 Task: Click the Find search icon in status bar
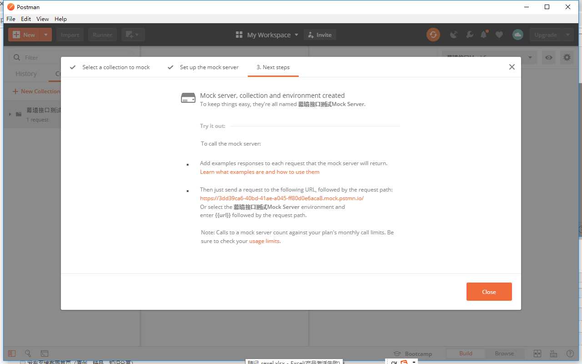click(28, 354)
